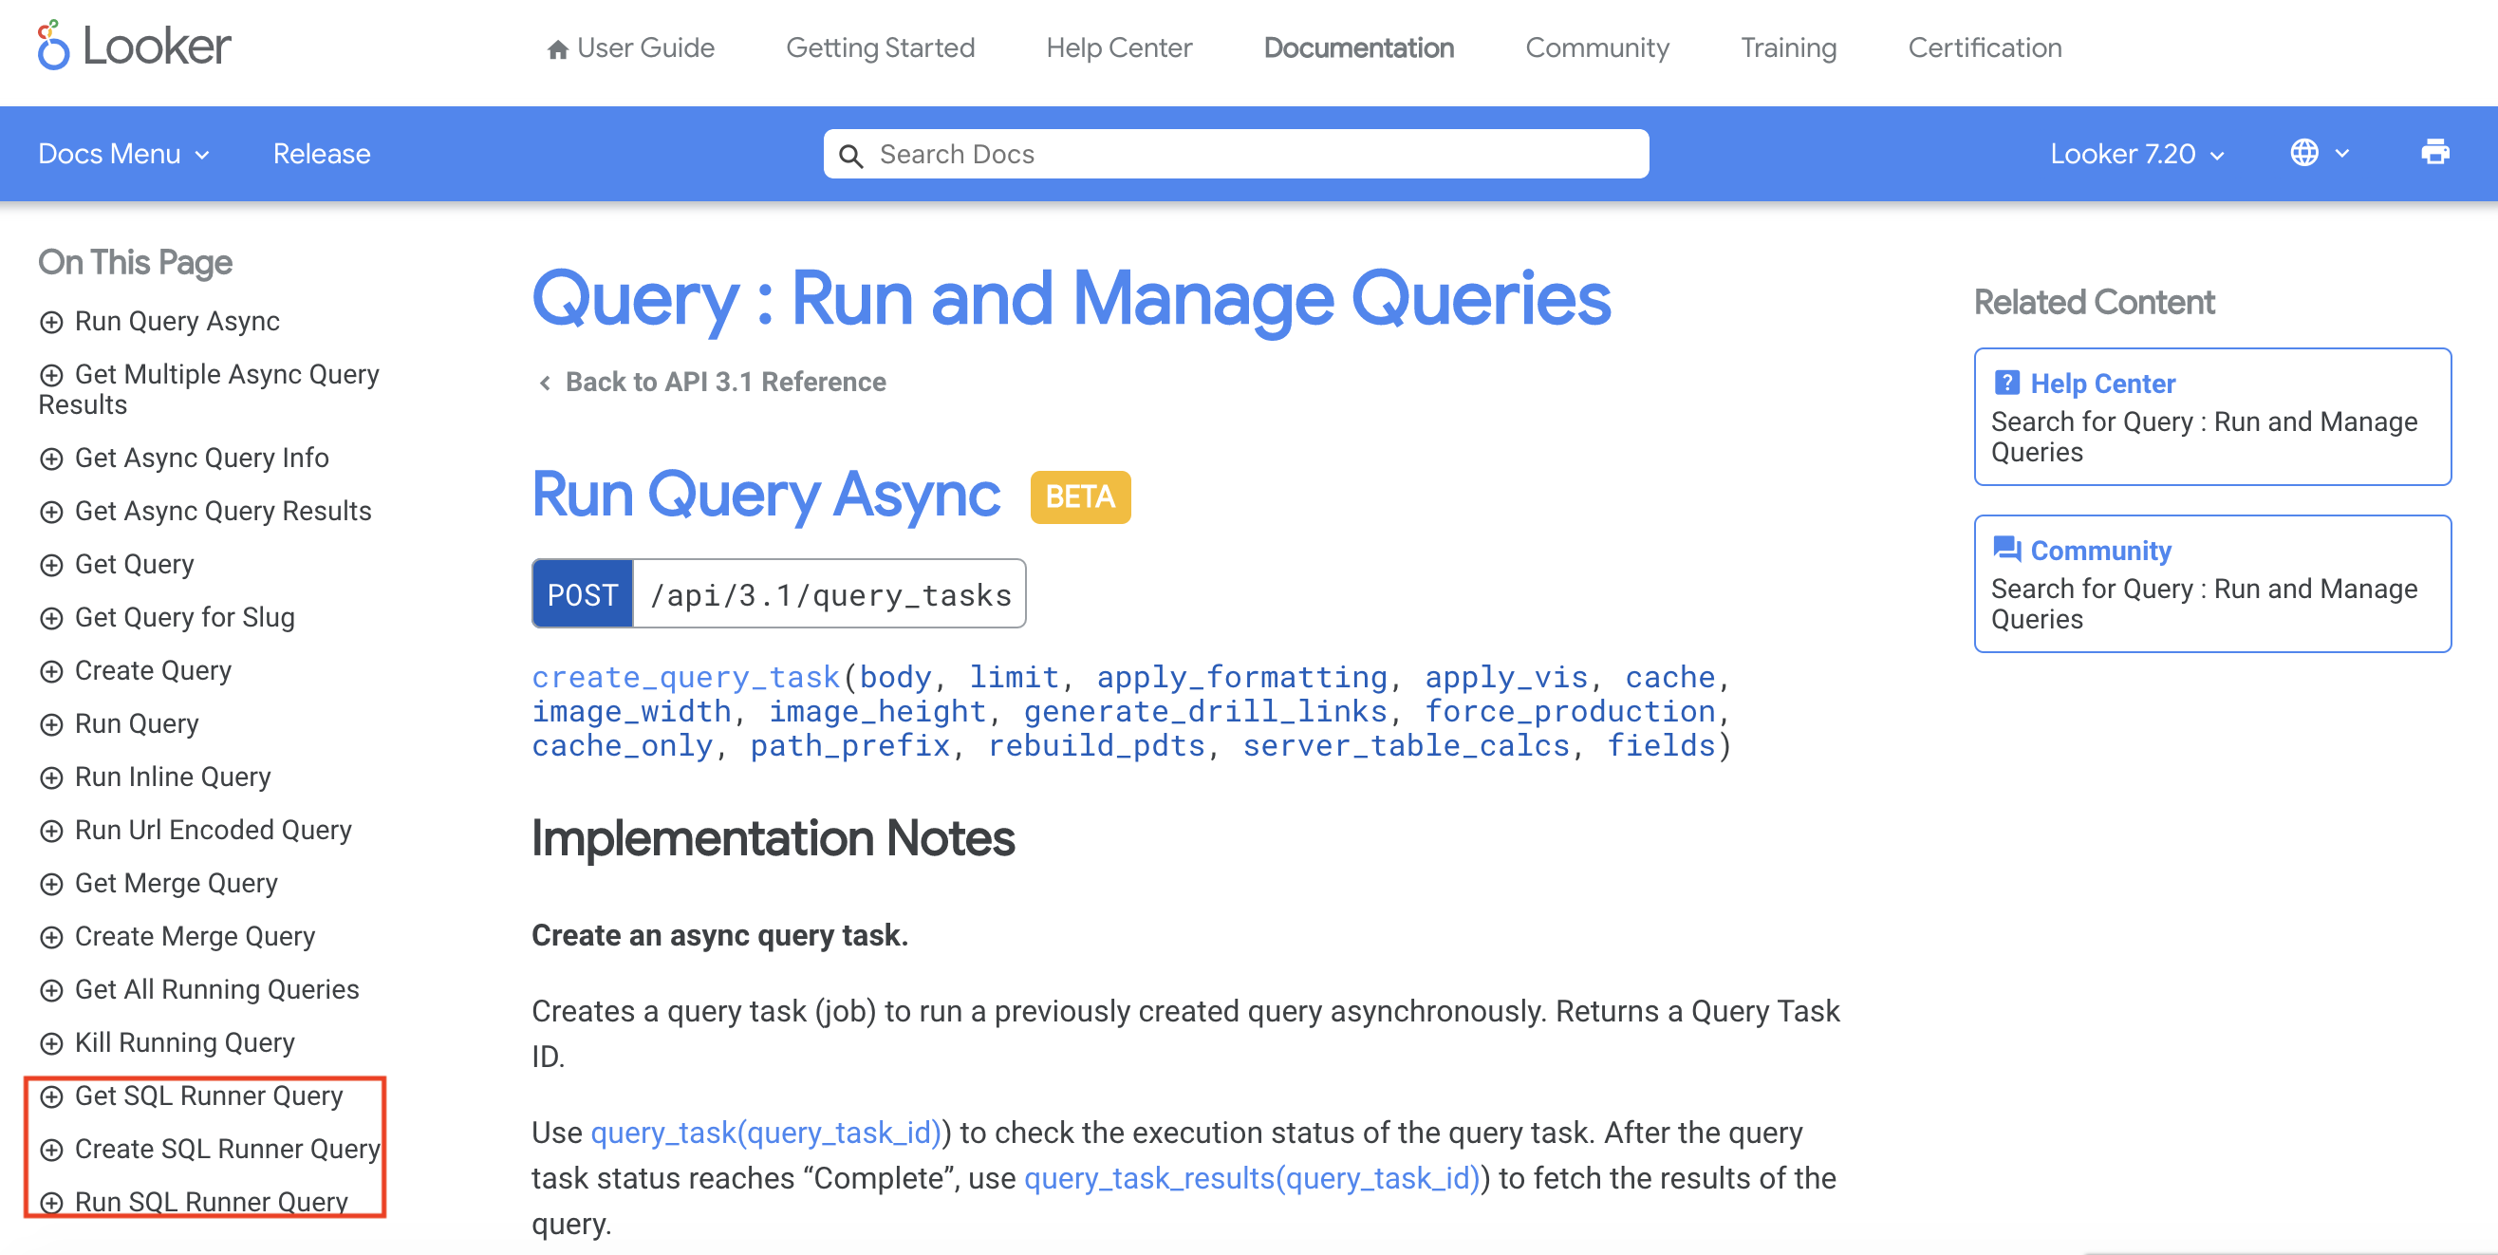Expand Run Url Encoded Query icon
Screen dimensions: 2498x1255
51,832
